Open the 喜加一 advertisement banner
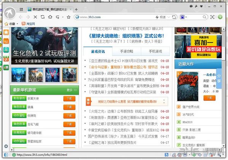Screen dimensions: 228x160 198,47
